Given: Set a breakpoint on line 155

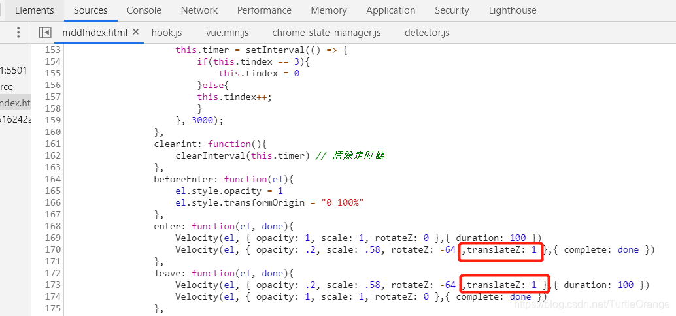Looking at the screenshot, I should click(x=52, y=73).
